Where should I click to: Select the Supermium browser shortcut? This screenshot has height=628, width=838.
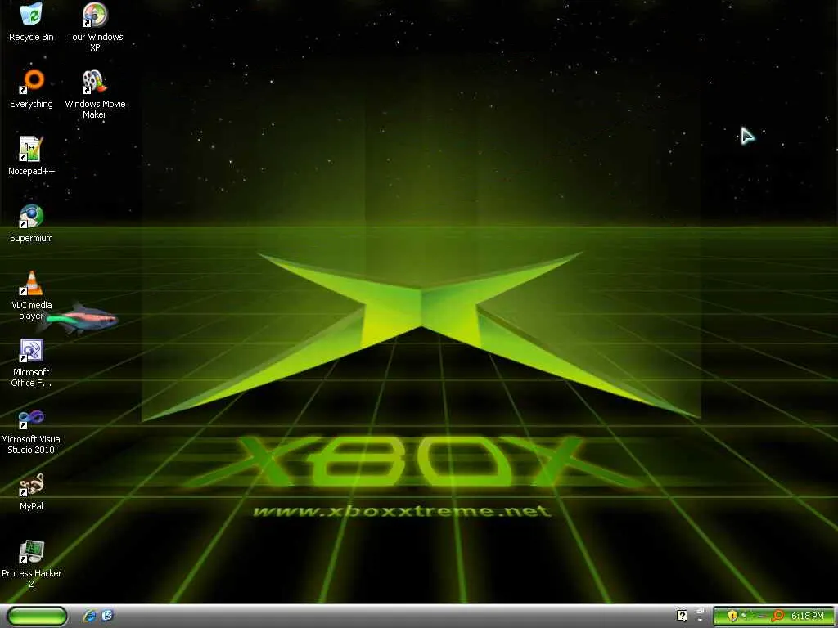click(x=31, y=223)
